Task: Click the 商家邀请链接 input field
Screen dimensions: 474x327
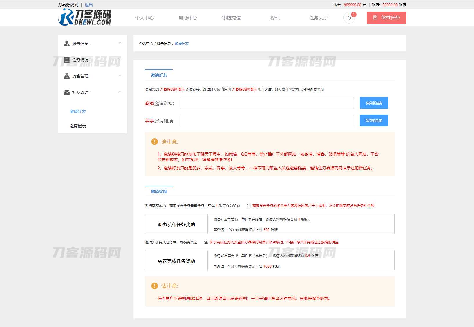Action: coord(267,103)
